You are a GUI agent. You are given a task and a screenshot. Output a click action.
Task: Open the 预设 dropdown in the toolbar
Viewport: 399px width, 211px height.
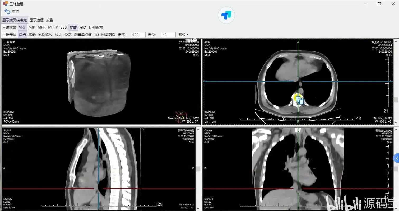pos(183,35)
